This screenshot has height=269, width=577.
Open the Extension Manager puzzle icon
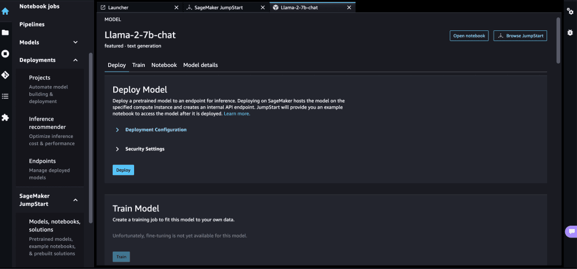click(x=5, y=118)
